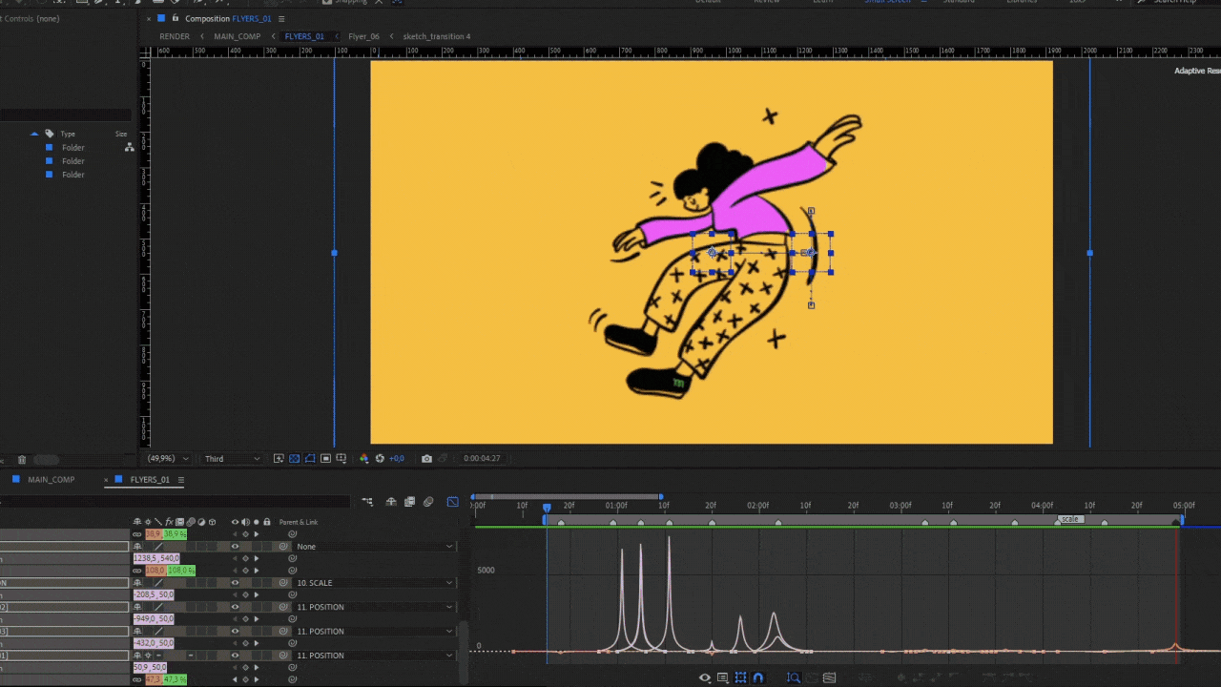Select the FLYERS_01 timeline tab
1221x687 pixels.
pyautogui.click(x=150, y=480)
